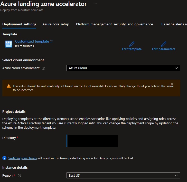Viewport: 187px width, 182px height.
Task: Click the blue template grid icon
Action: click(x=9, y=44)
